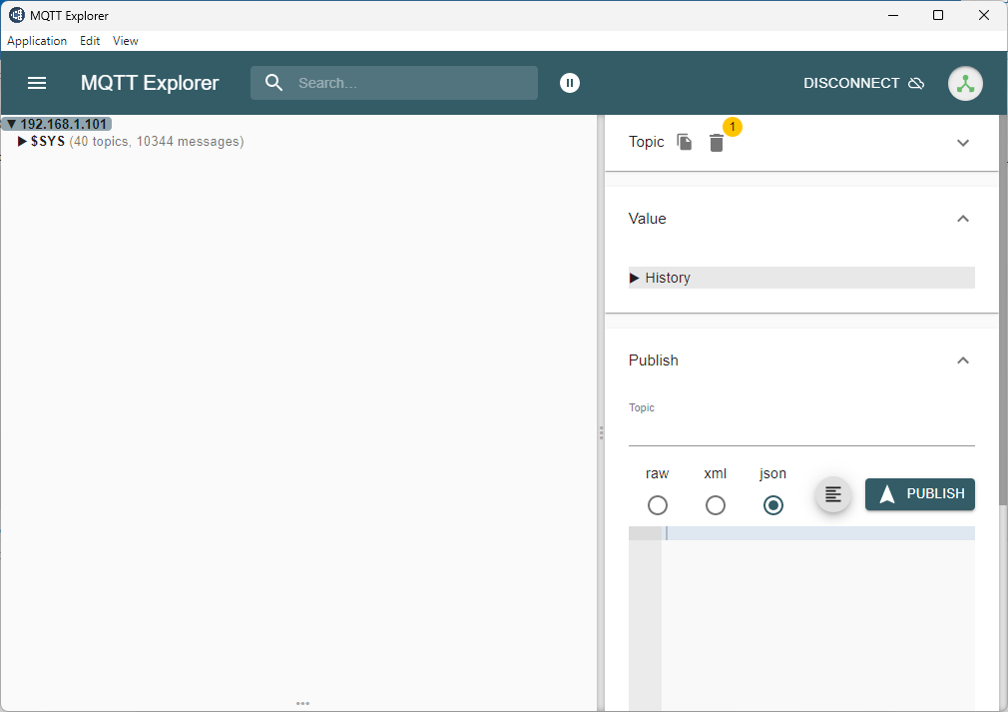Open the hamburger navigation menu

coord(37,83)
